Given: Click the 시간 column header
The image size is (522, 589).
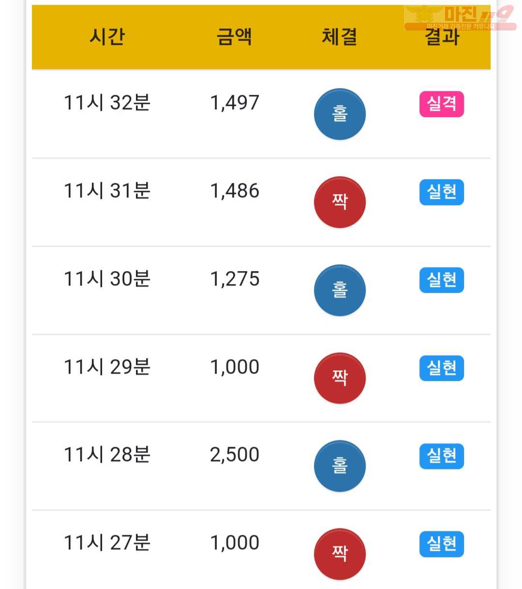Looking at the screenshot, I should click(107, 36).
